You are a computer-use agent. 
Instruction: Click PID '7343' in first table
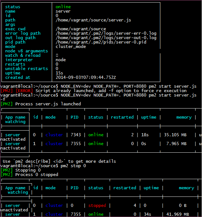pyautogui.click(x=76, y=135)
